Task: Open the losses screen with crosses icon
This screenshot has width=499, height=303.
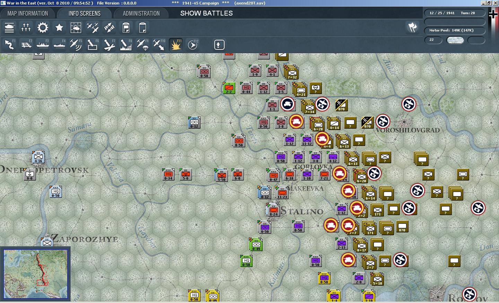Action: (26, 27)
